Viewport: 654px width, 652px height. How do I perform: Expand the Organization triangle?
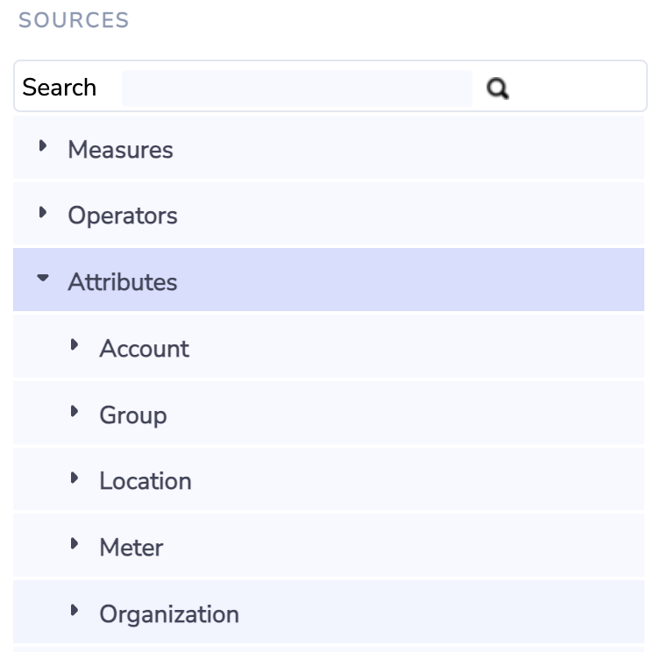click(75, 610)
